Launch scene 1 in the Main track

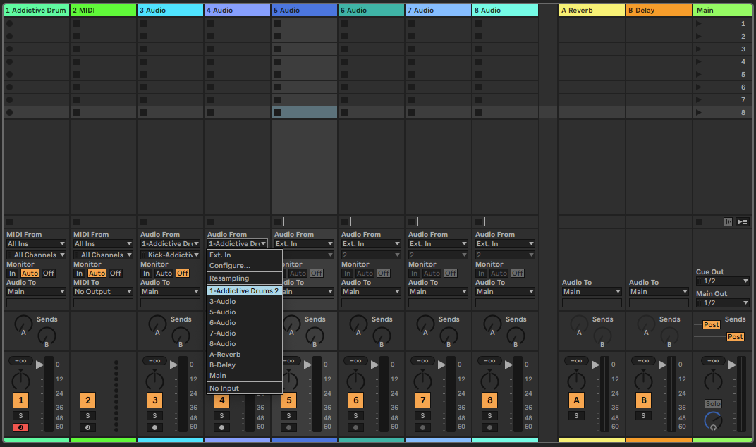(699, 23)
